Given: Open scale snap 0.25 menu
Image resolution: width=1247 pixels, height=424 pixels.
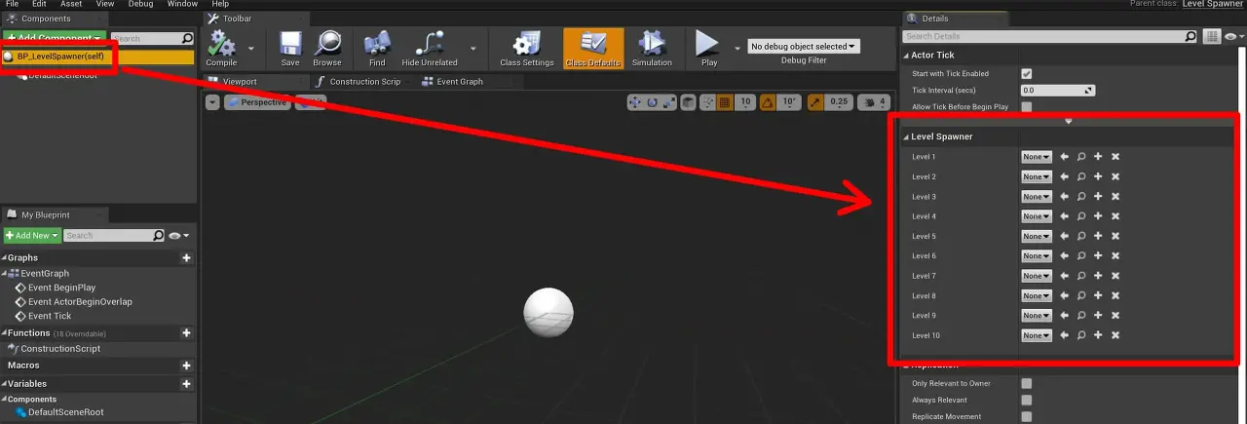Looking at the screenshot, I should pyautogui.click(x=839, y=101).
